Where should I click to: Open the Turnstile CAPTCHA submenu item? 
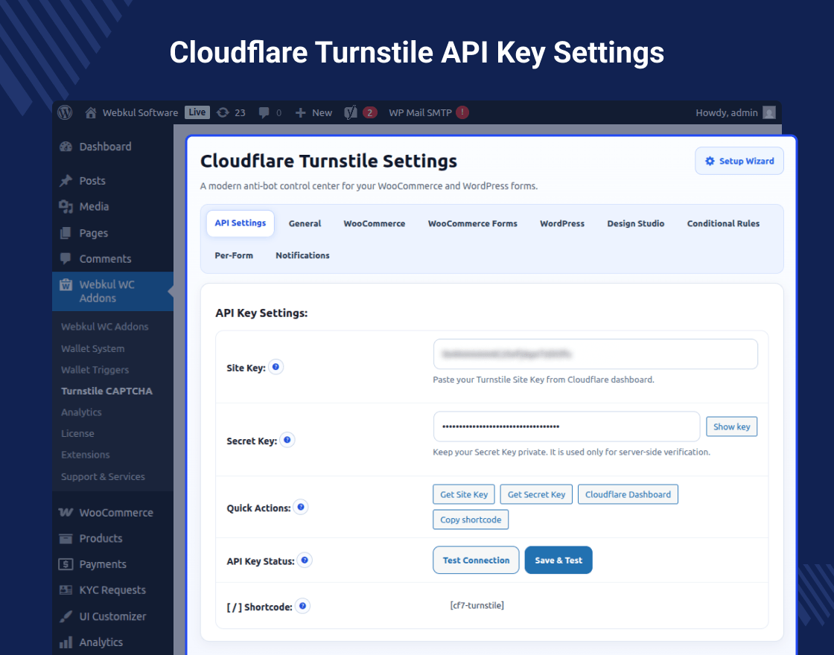coord(106,392)
